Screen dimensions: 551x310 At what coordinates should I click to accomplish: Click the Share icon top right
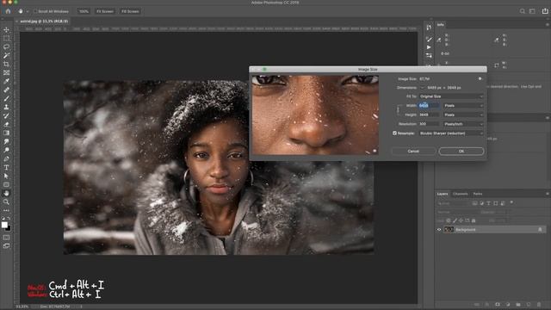(545, 11)
